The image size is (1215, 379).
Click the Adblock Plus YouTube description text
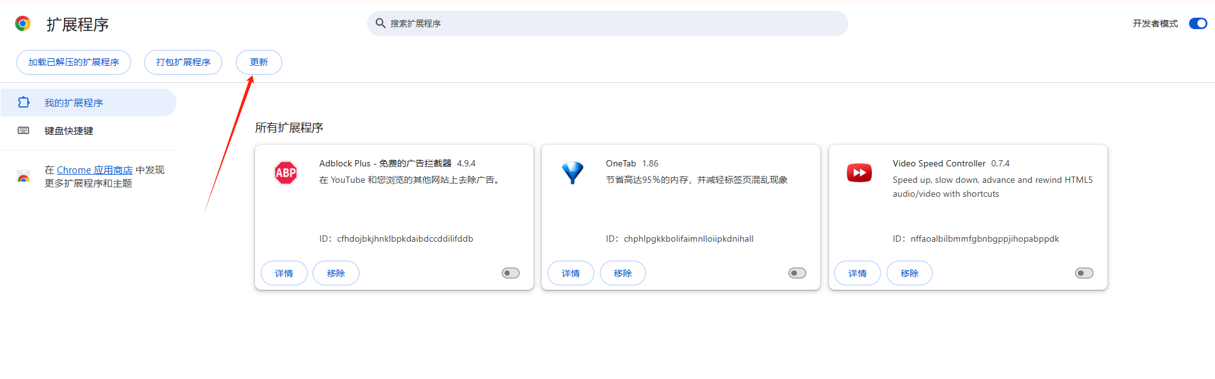click(x=410, y=180)
